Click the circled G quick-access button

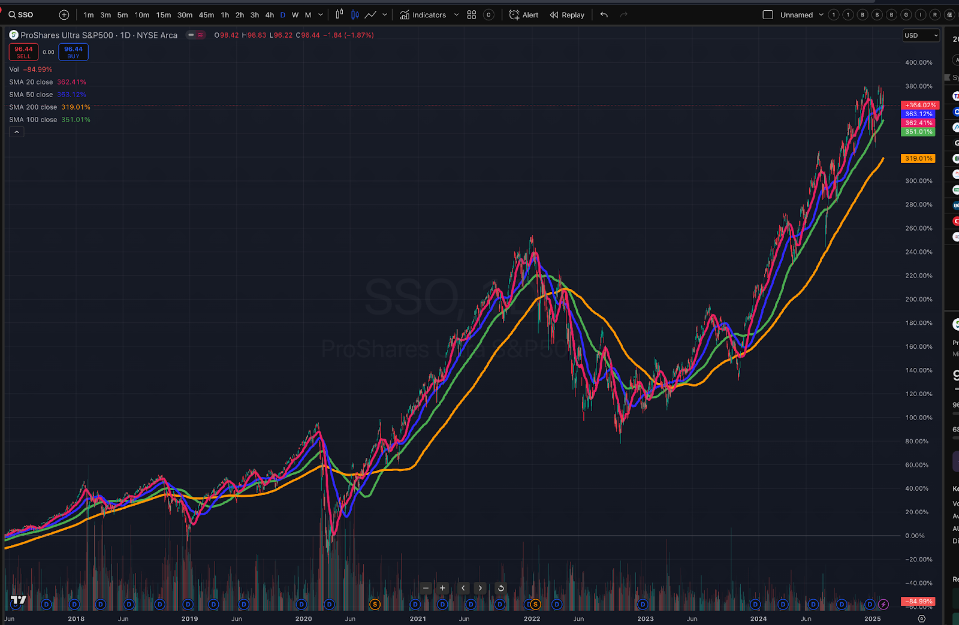[x=906, y=15]
